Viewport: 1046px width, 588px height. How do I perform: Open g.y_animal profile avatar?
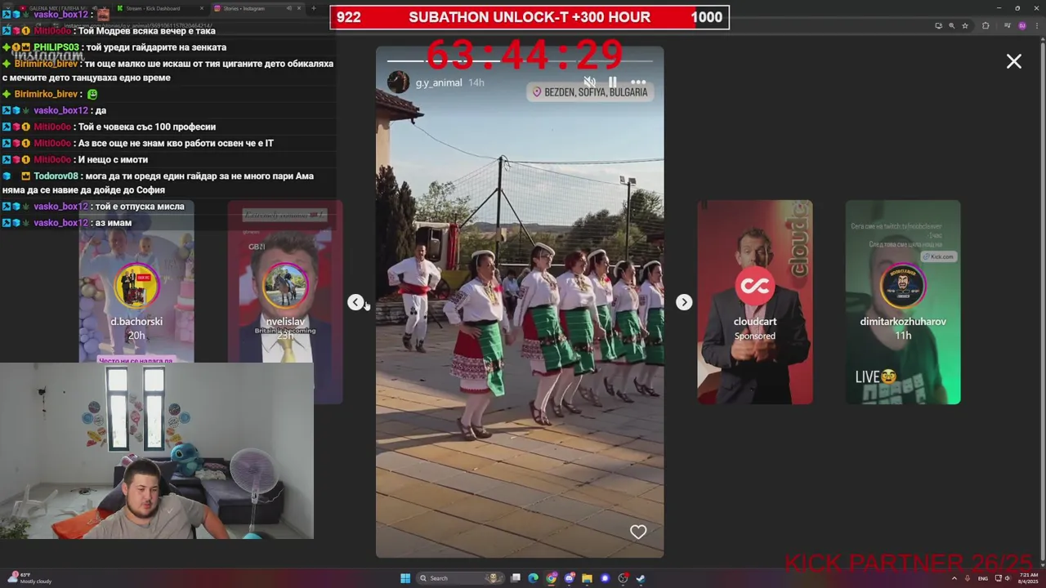click(x=398, y=82)
